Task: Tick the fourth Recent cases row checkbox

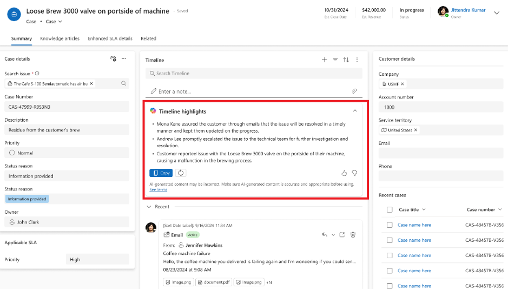Action: pyautogui.click(x=390, y=271)
